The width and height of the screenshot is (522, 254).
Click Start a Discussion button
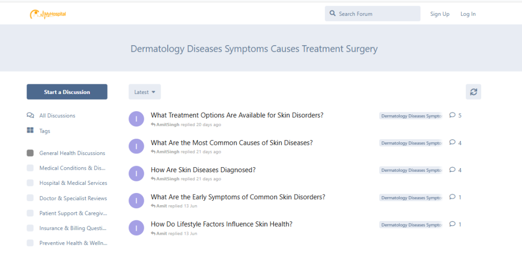[x=67, y=92]
